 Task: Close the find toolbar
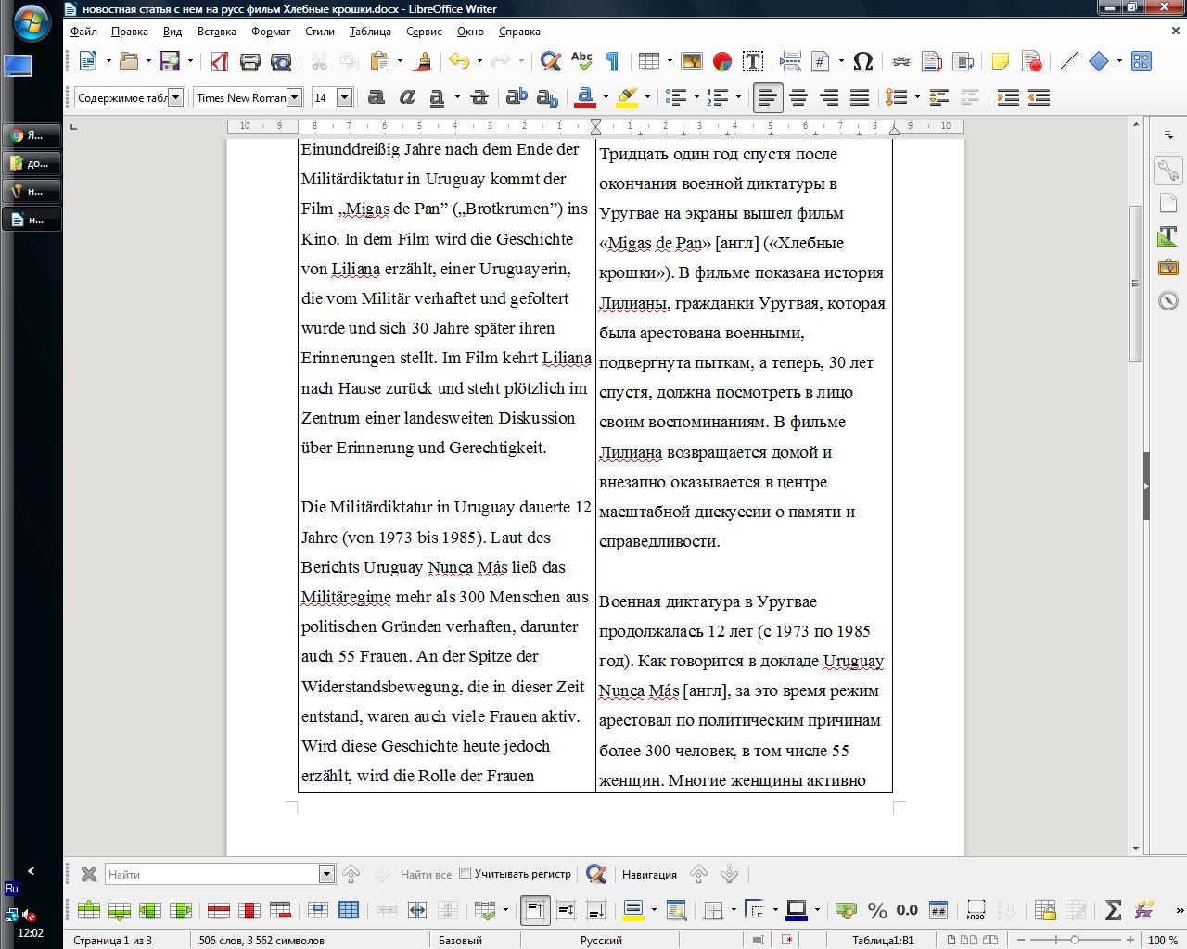tap(89, 874)
